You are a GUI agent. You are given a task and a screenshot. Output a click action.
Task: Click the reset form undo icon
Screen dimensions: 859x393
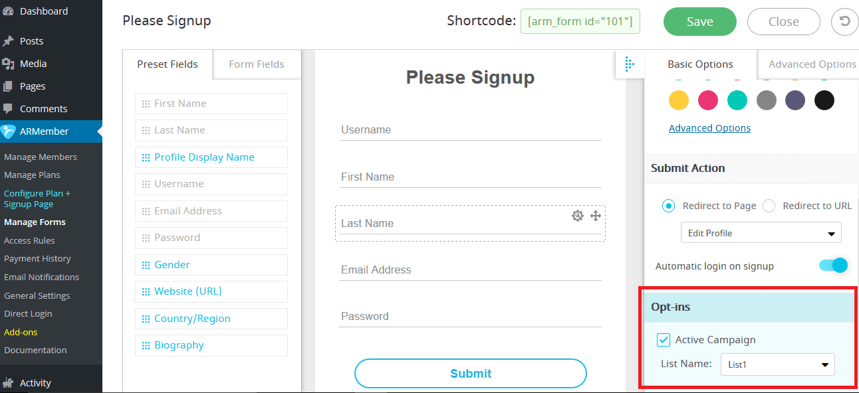click(x=844, y=21)
